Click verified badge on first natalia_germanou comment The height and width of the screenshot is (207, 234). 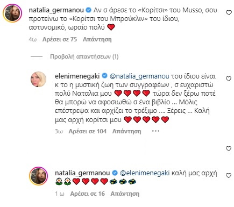tap(89, 10)
